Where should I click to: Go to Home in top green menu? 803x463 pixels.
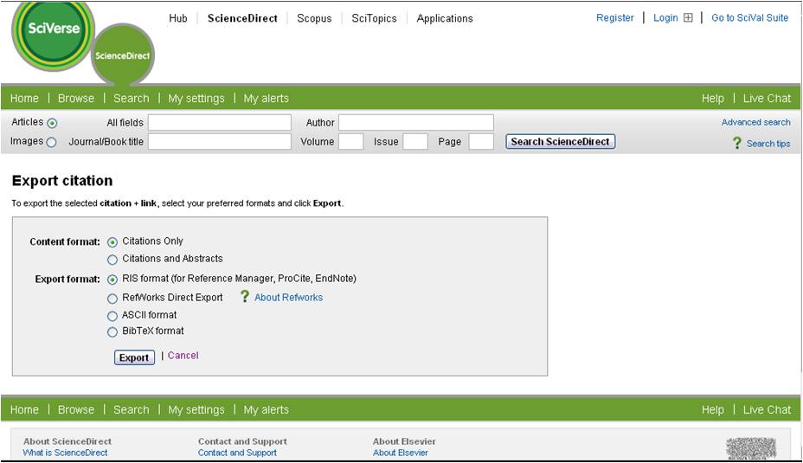pos(24,99)
